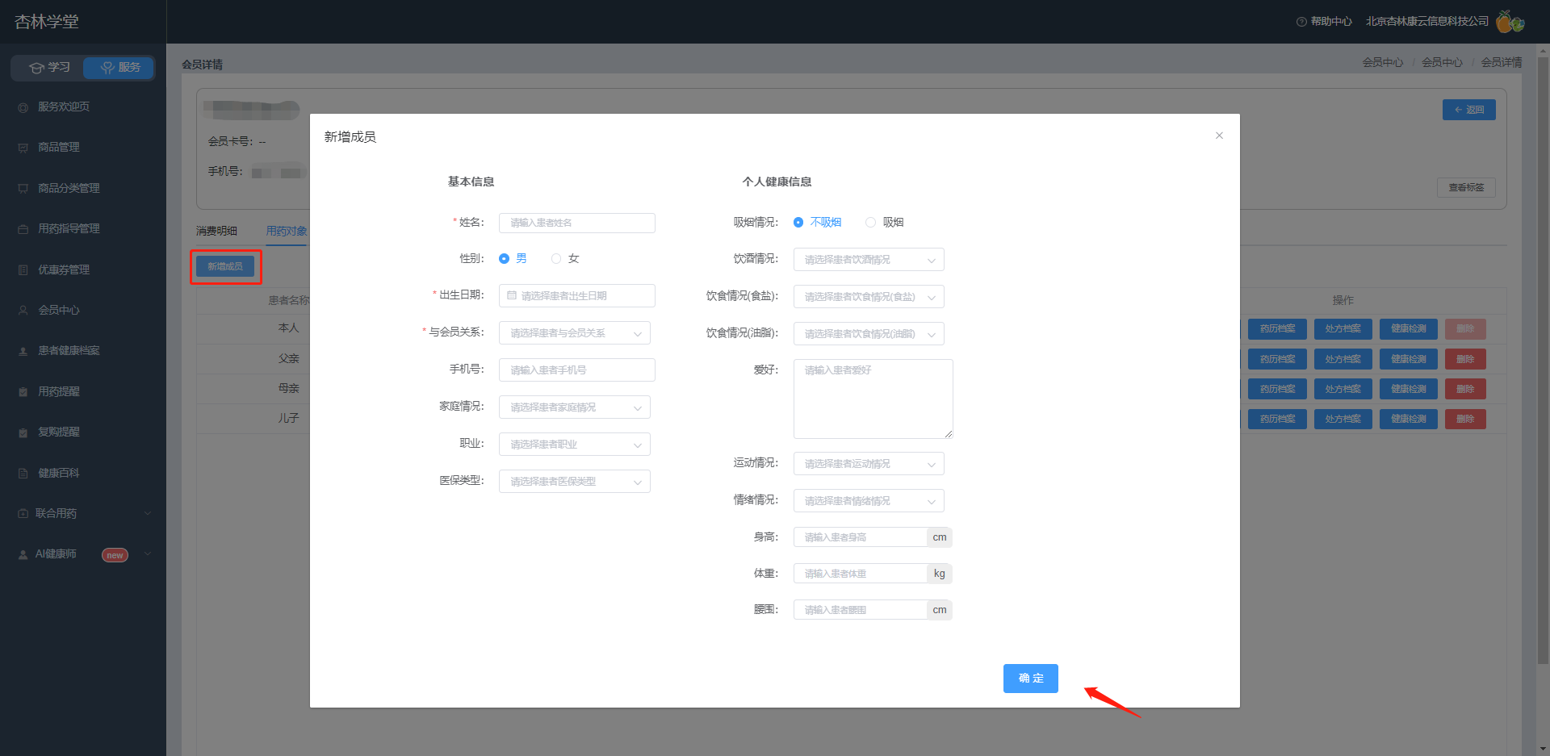Click the AI健康师 sidebar icon

click(x=23, y=554)
